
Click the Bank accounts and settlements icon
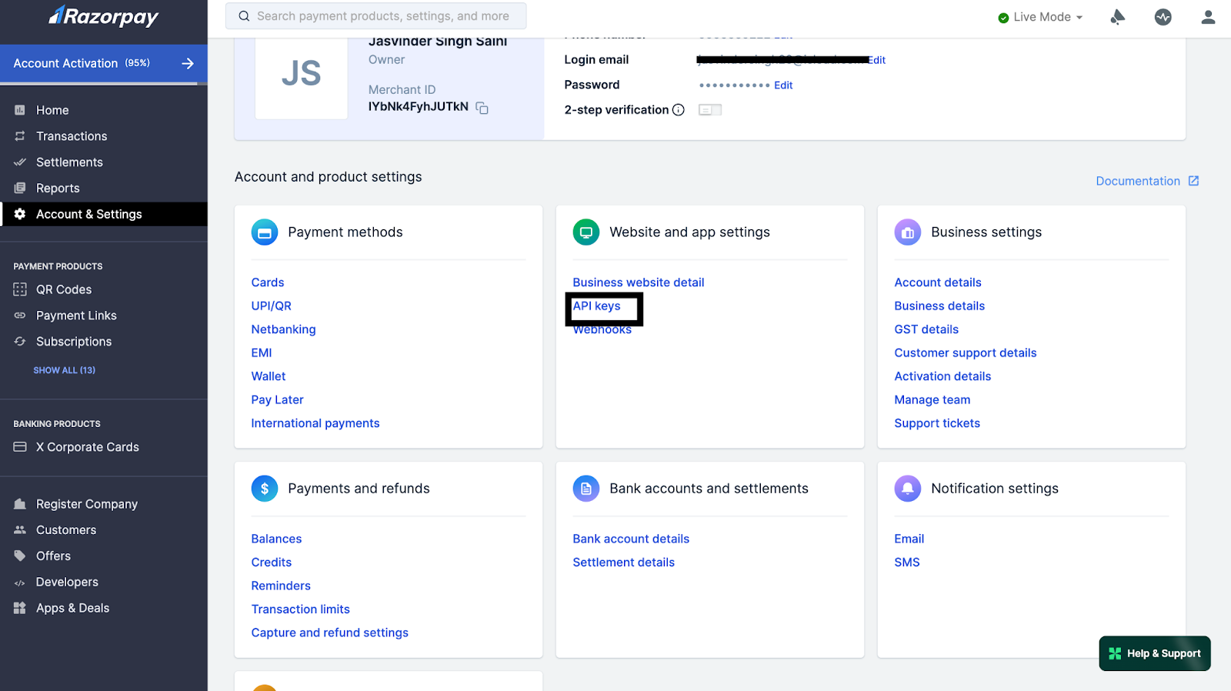pos(586,489)
